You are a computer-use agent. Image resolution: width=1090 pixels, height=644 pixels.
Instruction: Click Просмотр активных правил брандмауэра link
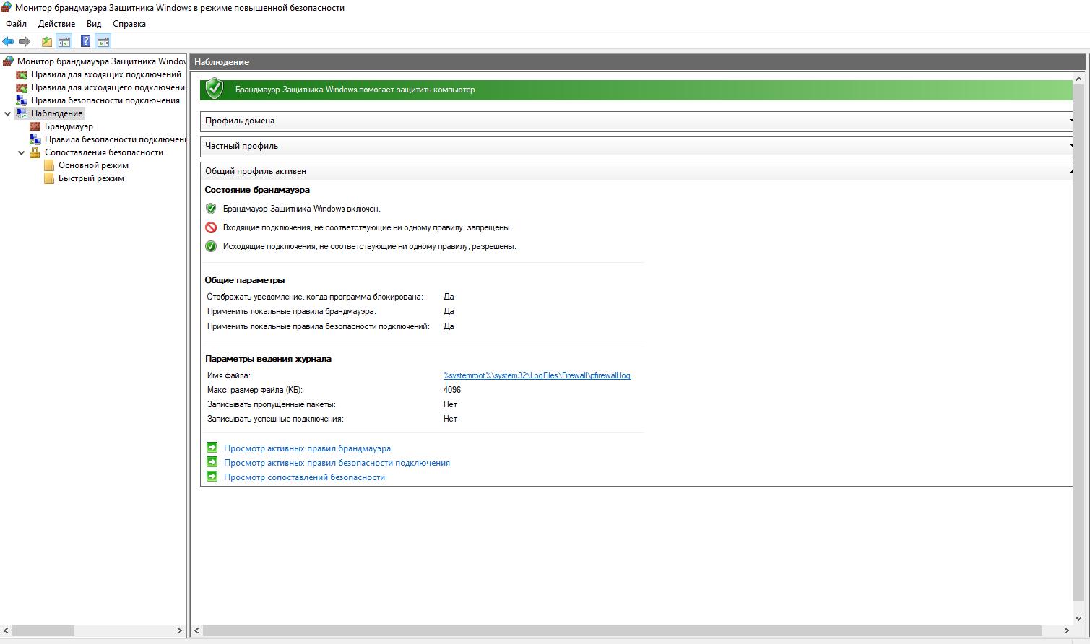click(x=307, y=448)
